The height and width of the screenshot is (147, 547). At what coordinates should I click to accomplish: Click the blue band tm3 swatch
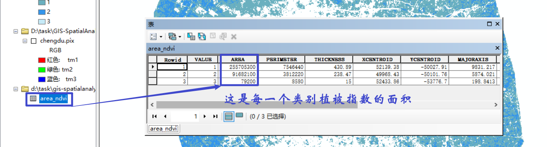[x=42, y=79]
